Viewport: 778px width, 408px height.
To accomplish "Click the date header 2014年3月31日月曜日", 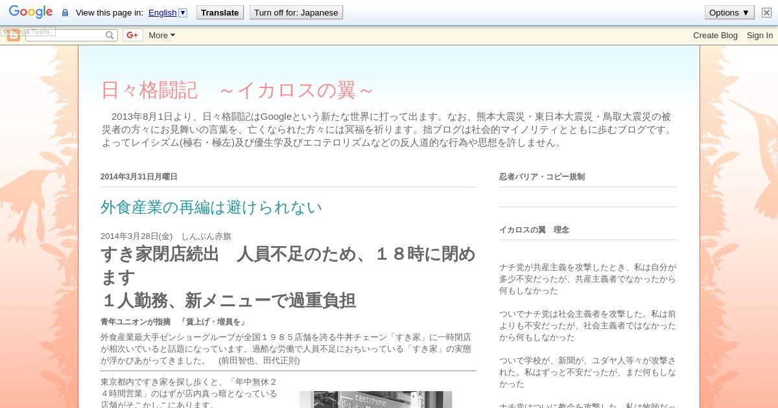I will tap(139, 177).
